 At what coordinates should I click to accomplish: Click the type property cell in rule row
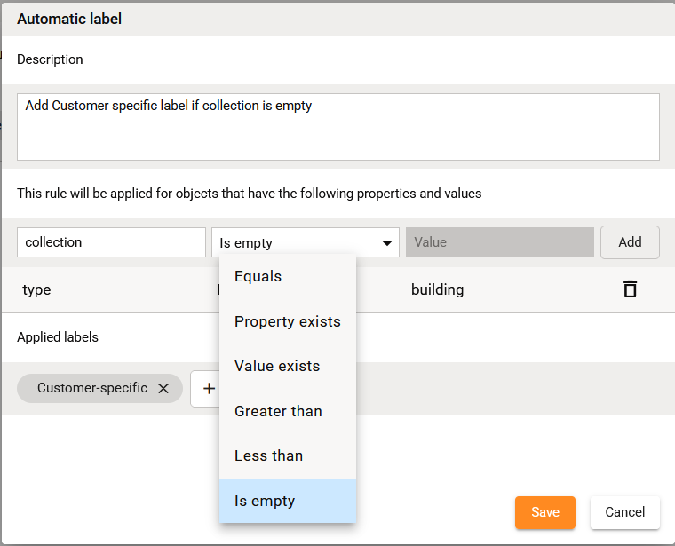pyautogui.click(x=36, y=289)
